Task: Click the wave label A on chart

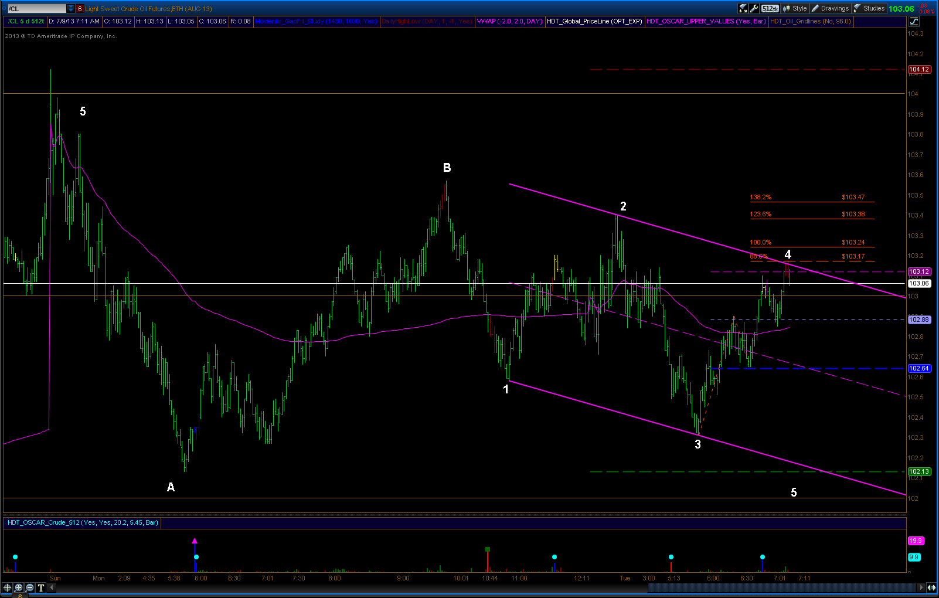Action: pos(171,487)
